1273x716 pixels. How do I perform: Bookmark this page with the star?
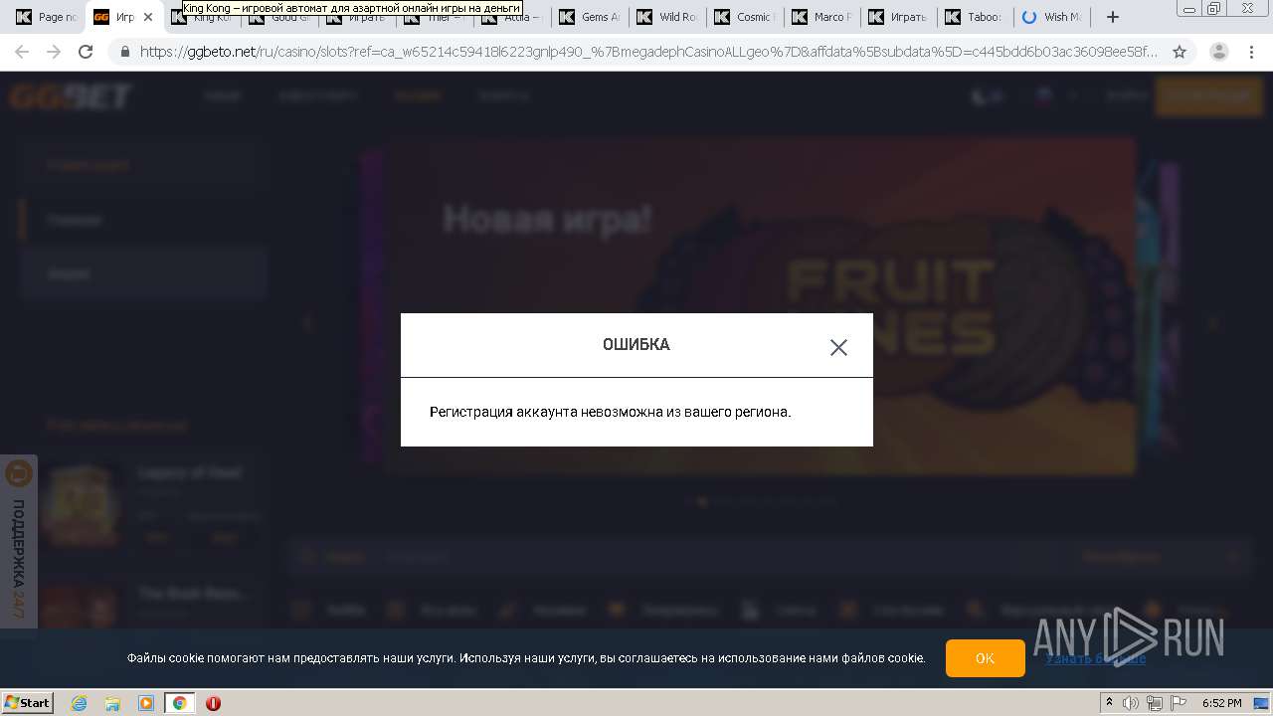point(1180,52)
